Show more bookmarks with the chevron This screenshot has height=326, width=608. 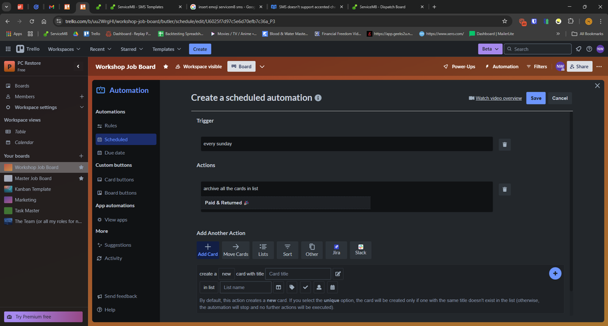[x=558, y=33]
